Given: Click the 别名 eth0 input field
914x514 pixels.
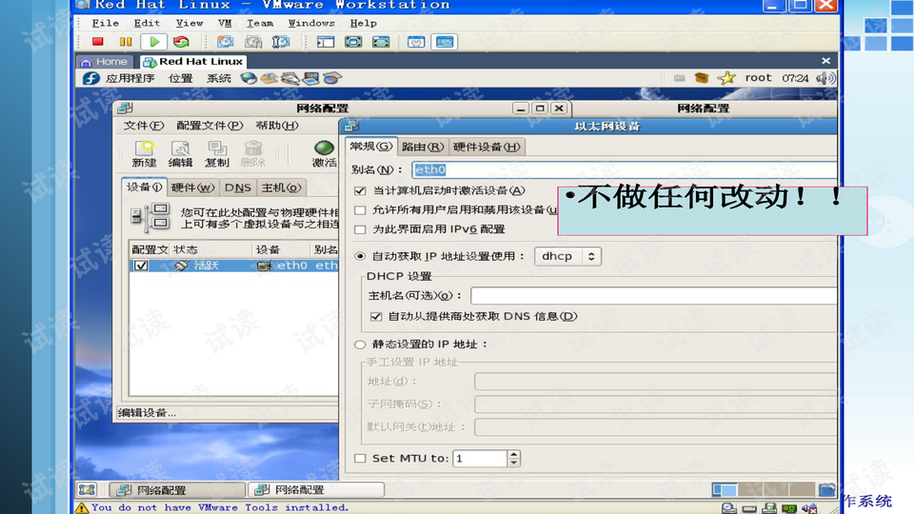Looking at the screenshot, I should 624,169.
